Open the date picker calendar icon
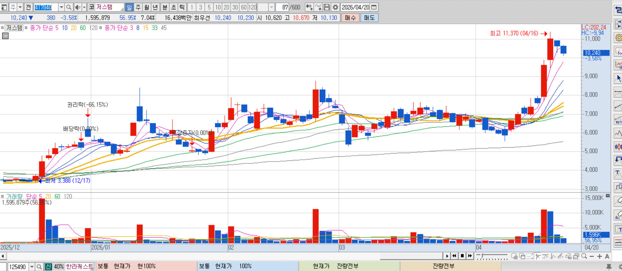The height and width of the screenshot is (271, 622). pyautogui.click(x=374, y=7)
